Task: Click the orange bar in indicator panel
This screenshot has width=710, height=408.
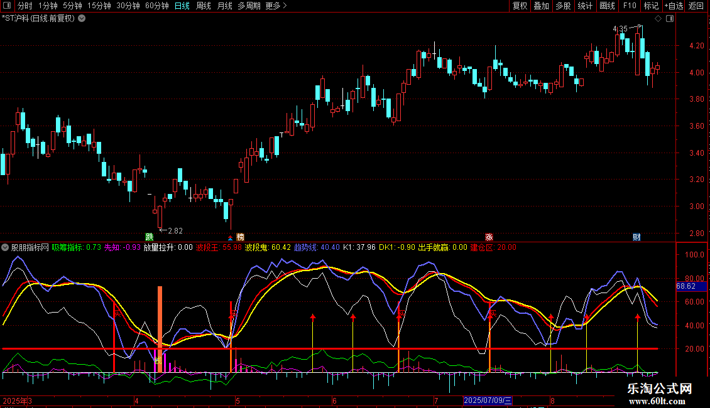Action: pyautogui.click(x=160, y=329)
